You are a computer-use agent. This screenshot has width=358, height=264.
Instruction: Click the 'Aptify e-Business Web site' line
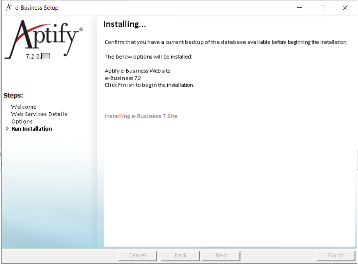[137, 71]
